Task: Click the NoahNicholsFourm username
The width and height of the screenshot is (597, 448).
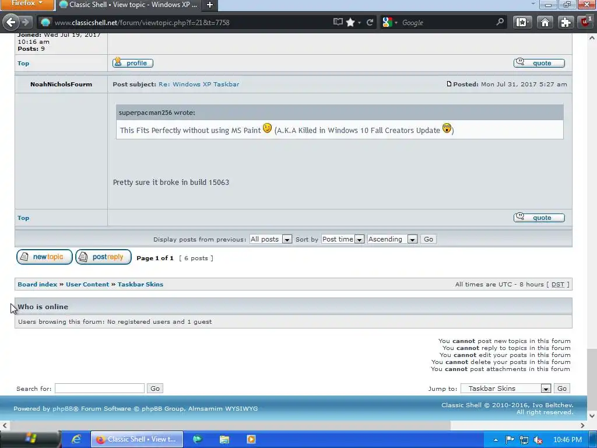Action: [61, 84]
